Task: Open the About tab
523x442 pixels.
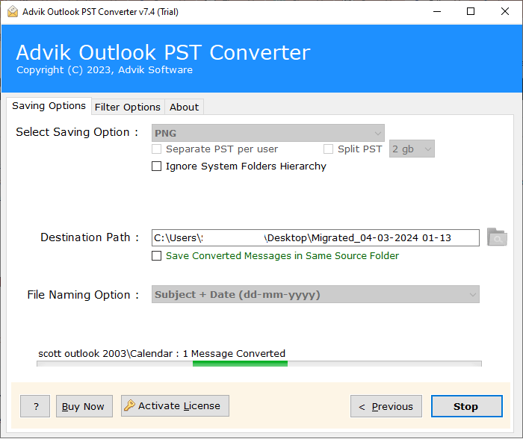Action: point(184,107)
